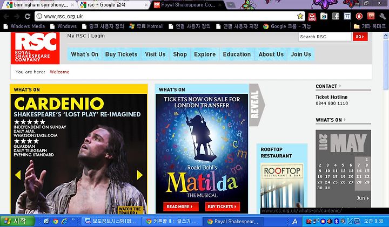Screen dimensions: 389x227
Task: Open the Buy Tickets menu
Action: [x=122, y=54]
